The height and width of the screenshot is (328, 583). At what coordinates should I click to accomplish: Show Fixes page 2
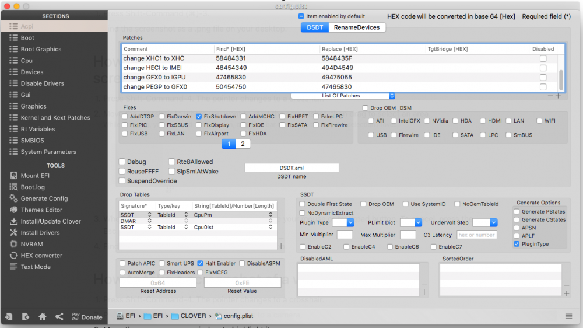coord(243,144)
